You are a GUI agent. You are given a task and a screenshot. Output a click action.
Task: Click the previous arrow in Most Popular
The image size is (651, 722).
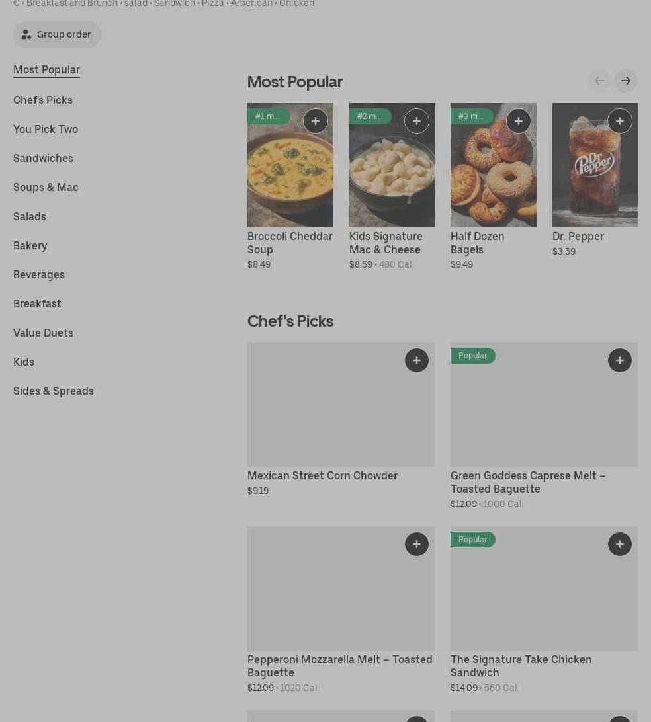coord(599,81)
